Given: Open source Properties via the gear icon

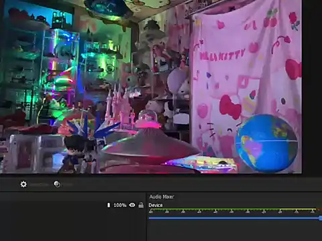Looking at the screenshot, I should click(x=23, y=184).
